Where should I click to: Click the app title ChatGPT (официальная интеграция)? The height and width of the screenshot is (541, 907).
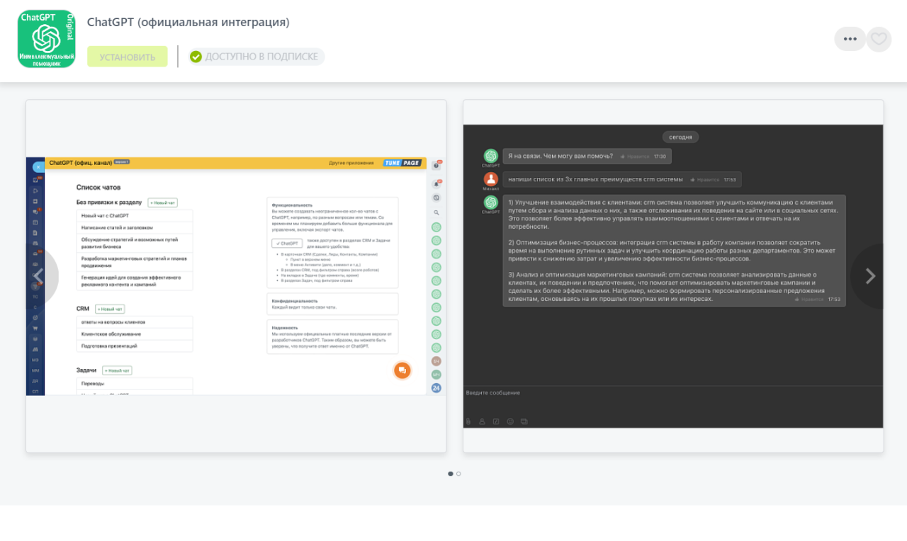click(188, 22)
